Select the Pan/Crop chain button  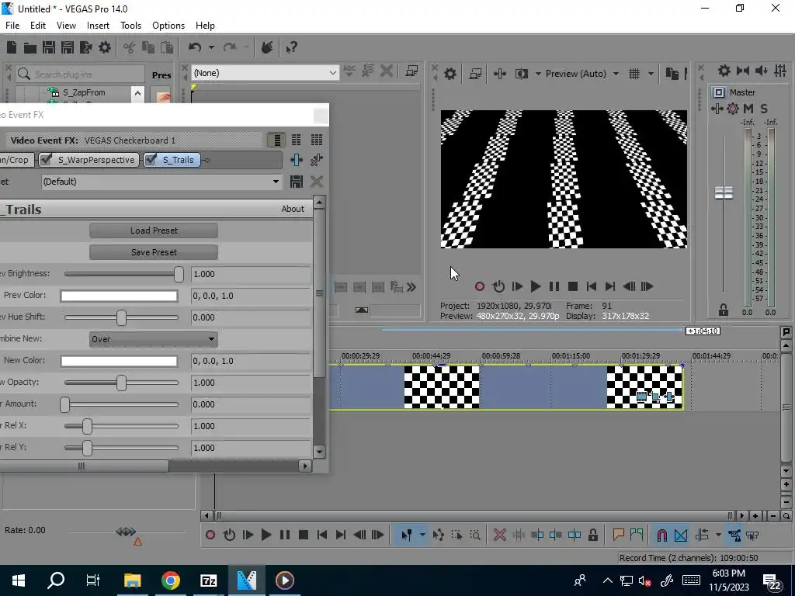pyautogui.click(x=16, y=160)
